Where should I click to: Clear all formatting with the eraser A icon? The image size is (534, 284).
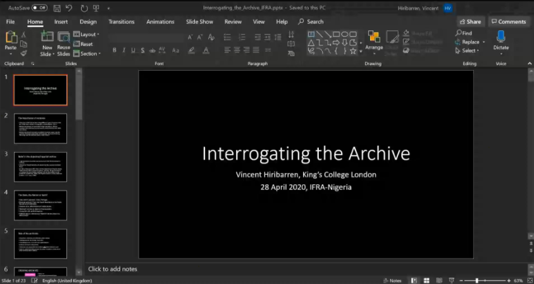click(211, 37)
